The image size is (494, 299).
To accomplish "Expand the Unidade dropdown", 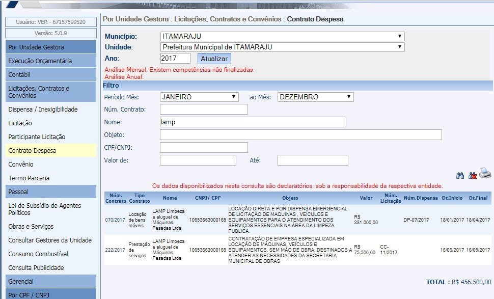I will coord(282,47).
